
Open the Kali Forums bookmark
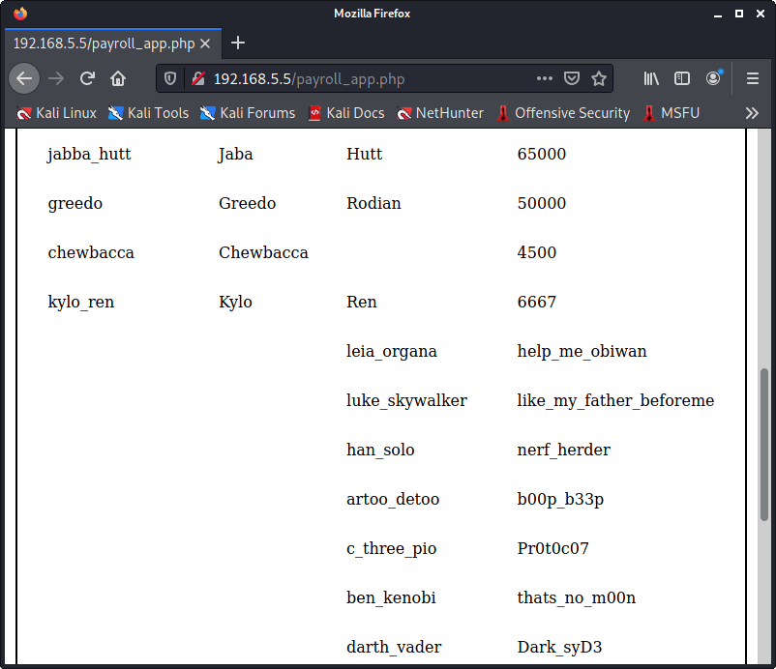(x=248, y=113)
